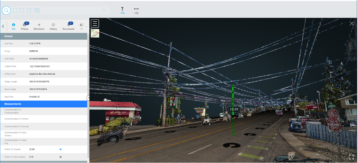Collapse the side panel with divider handle
Screen dimensions: 358x163
[x=88, y=97]
